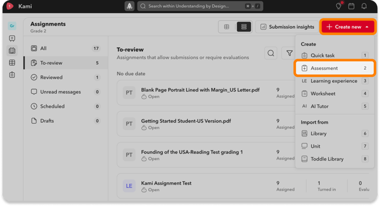Click the "No due date" group label
The width and height of the screenshot is (380, 206).
(x=131, y=73)
